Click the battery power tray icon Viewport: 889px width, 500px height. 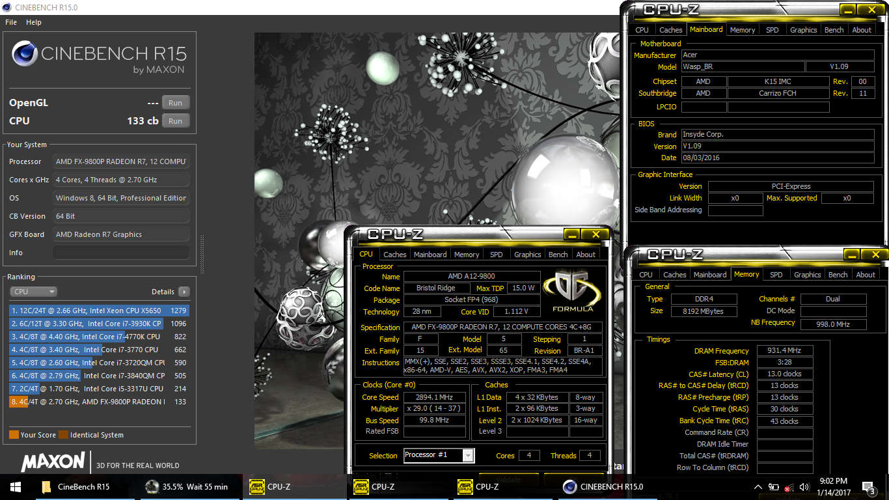pyautogui.click(x=774, y=487)
